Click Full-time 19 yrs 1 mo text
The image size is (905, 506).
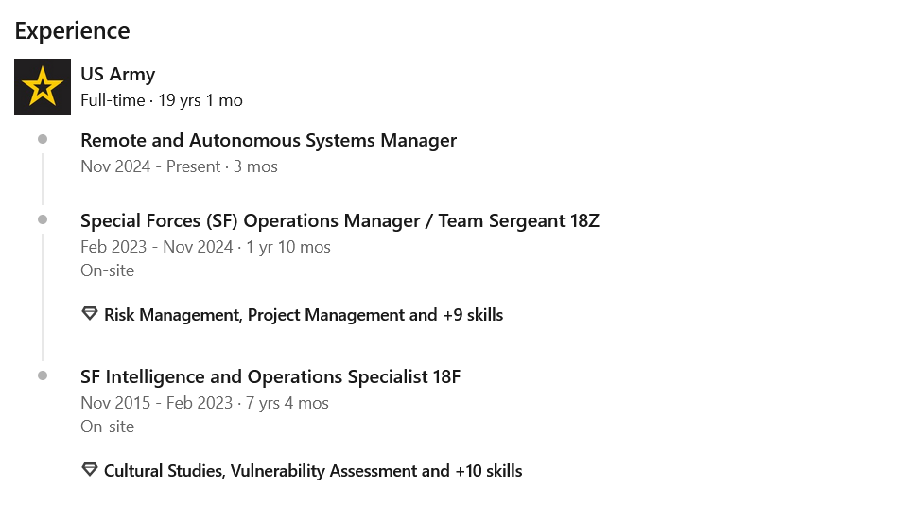point(162,100)
